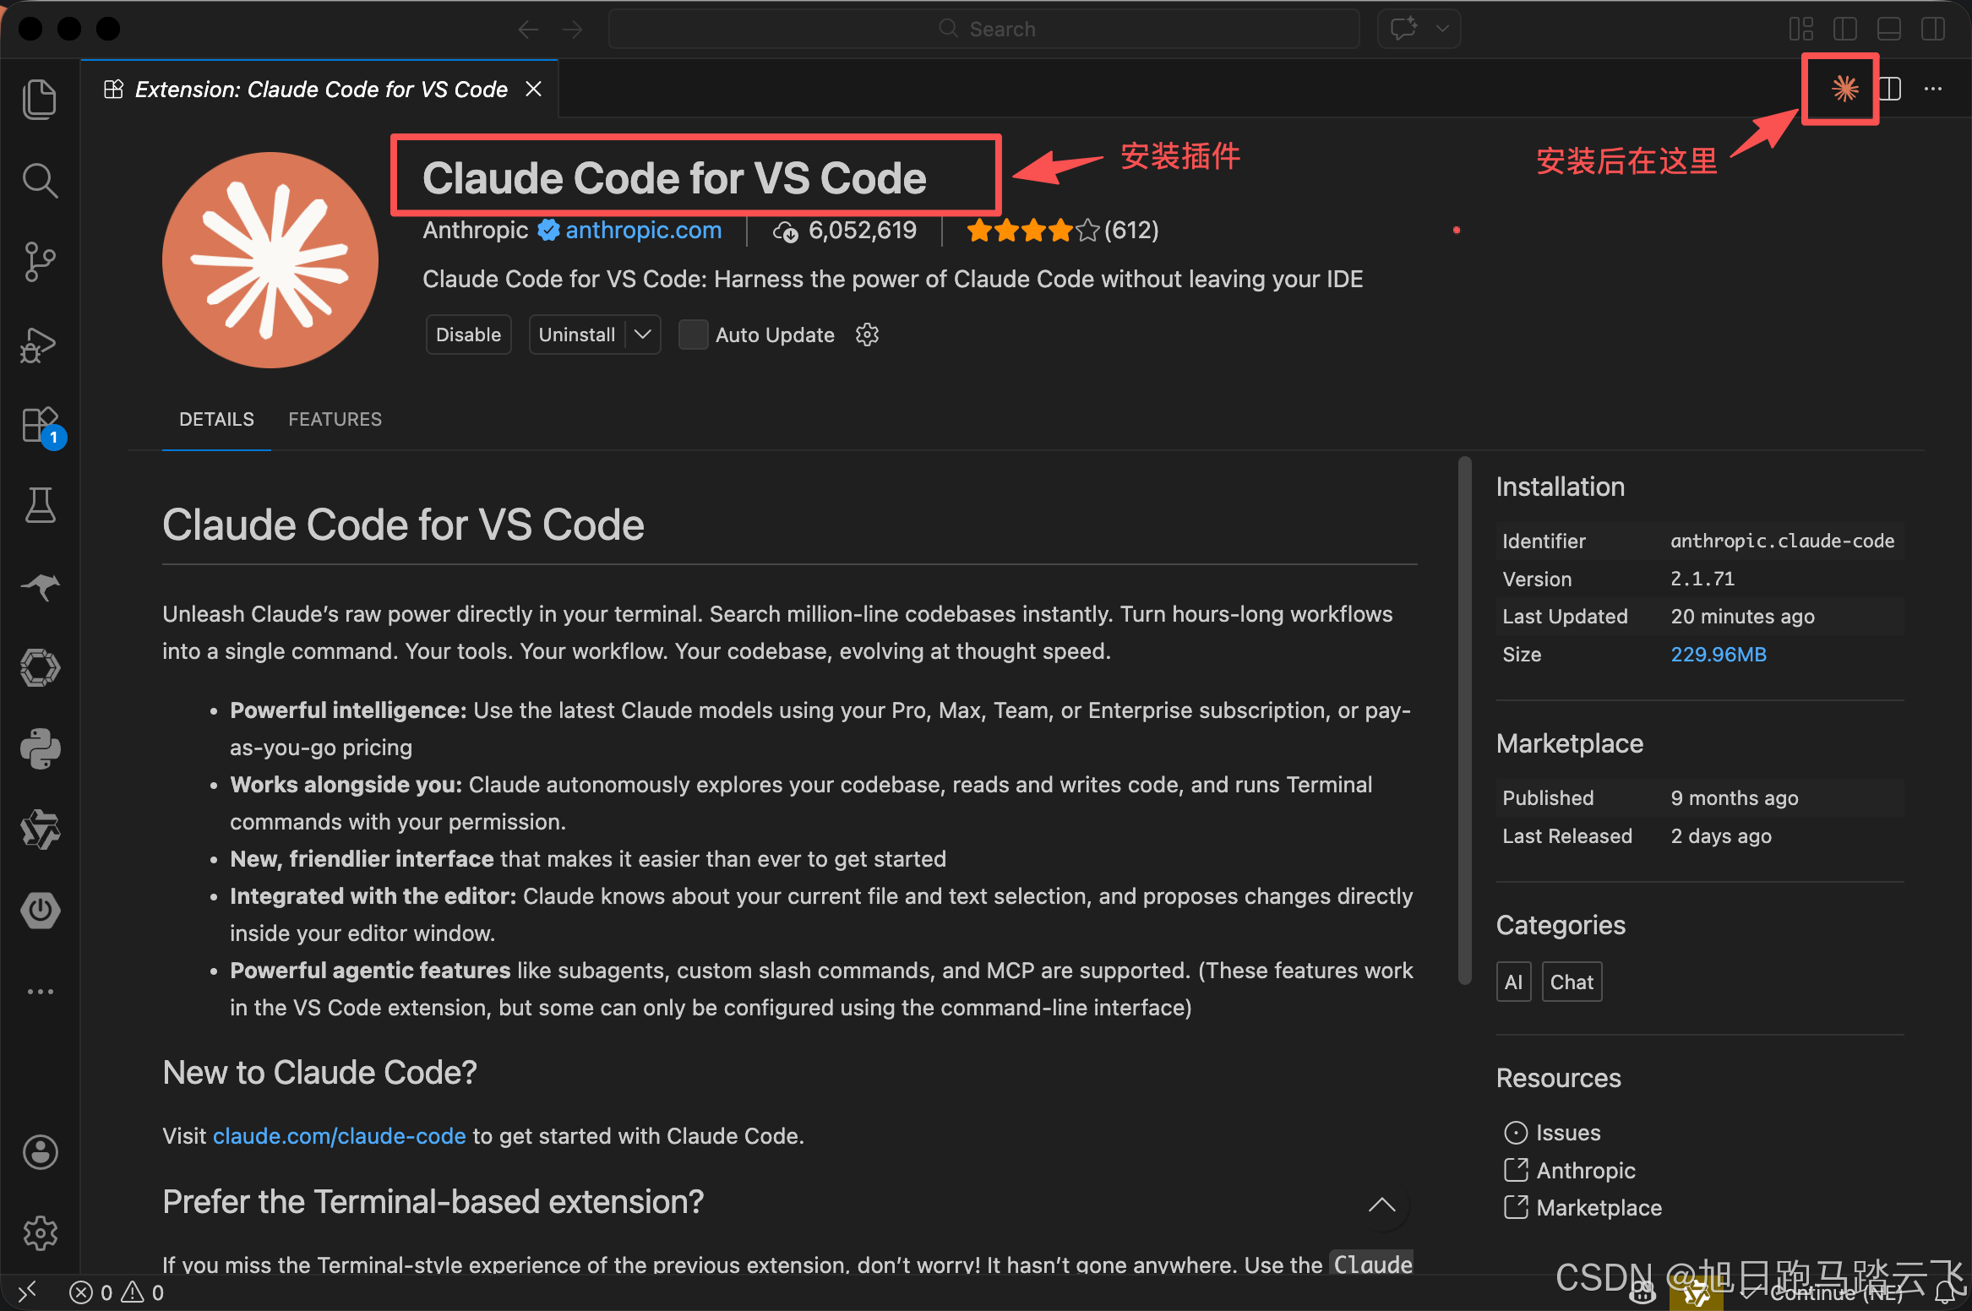The image size is (1972, 1311).
Task: Enable the Auto Update checkbox
Action: point(693,335)
